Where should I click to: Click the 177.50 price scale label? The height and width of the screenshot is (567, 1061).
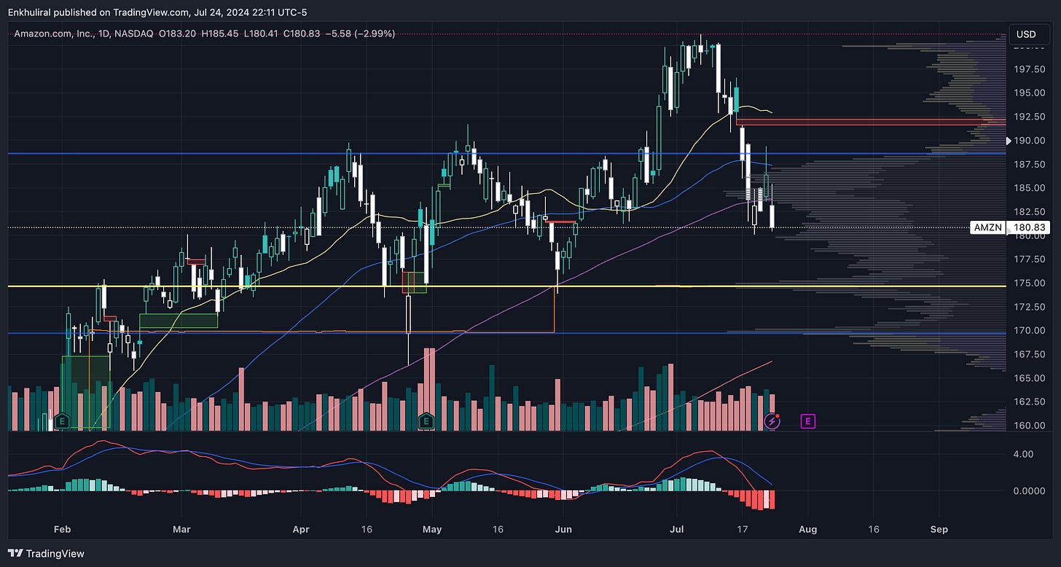1029,259
